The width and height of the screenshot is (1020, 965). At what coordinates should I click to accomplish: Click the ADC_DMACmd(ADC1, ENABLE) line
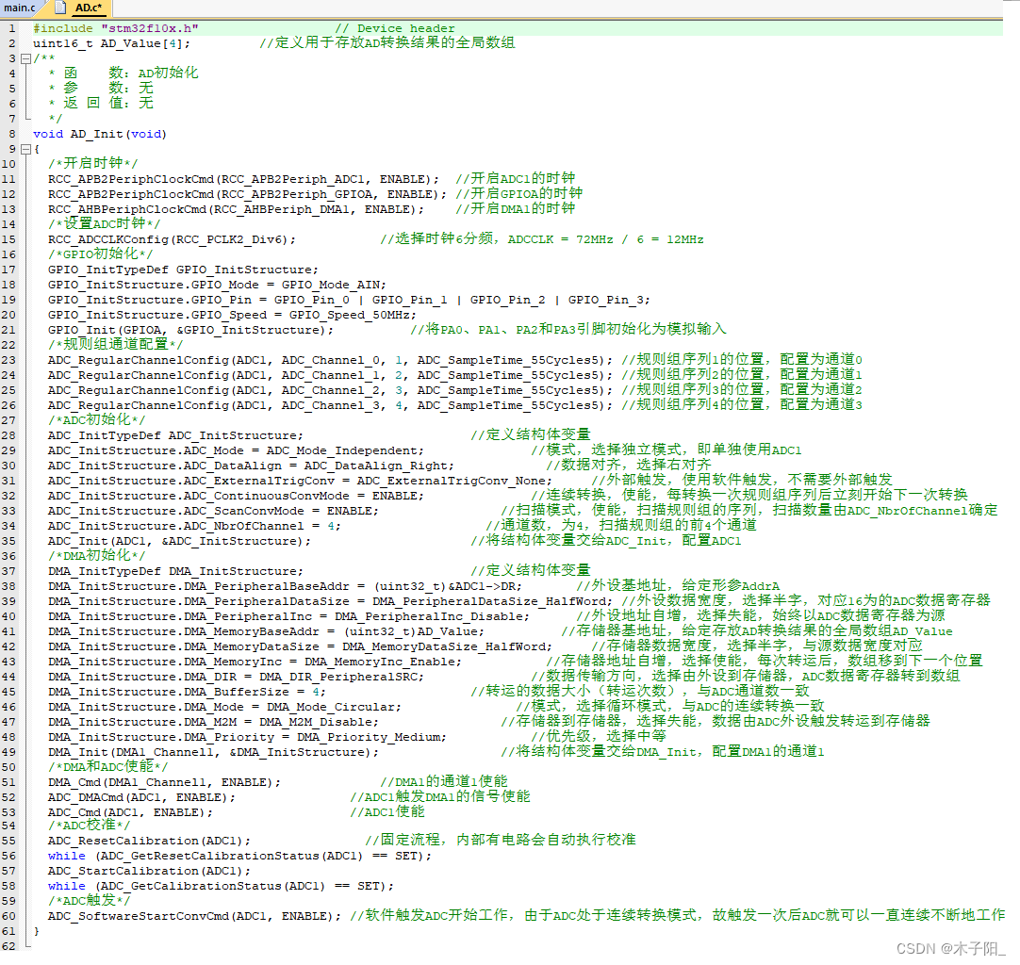[141, 797]
